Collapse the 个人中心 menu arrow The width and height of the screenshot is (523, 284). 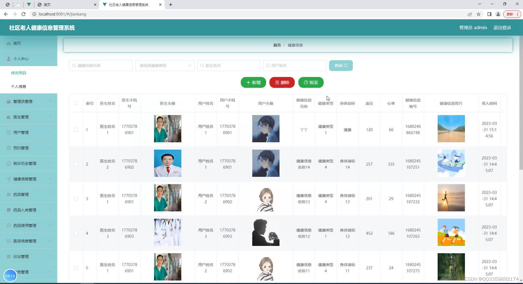pos(50,59)
